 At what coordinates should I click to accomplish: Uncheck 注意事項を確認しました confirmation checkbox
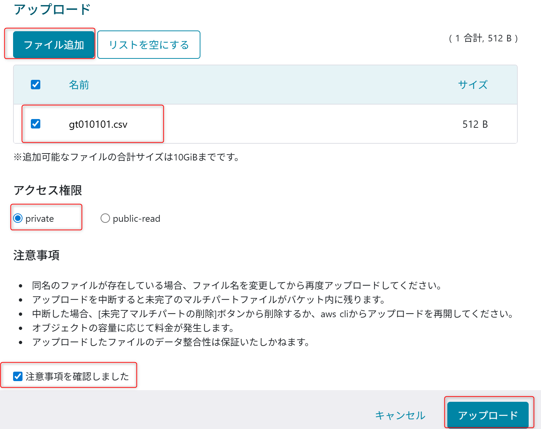17,376
